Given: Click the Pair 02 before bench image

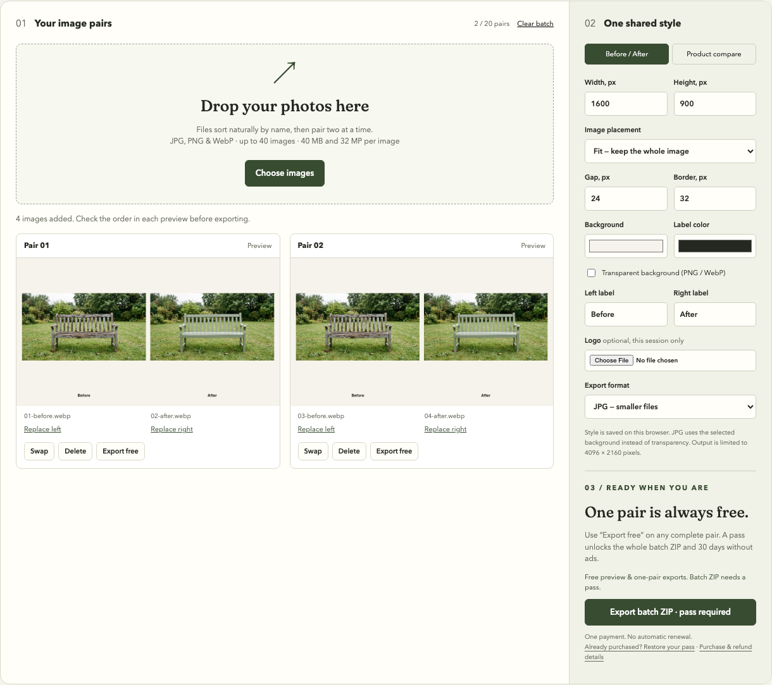Looking at the screenshot, I should pyautogui.click(x=358, y=327).
